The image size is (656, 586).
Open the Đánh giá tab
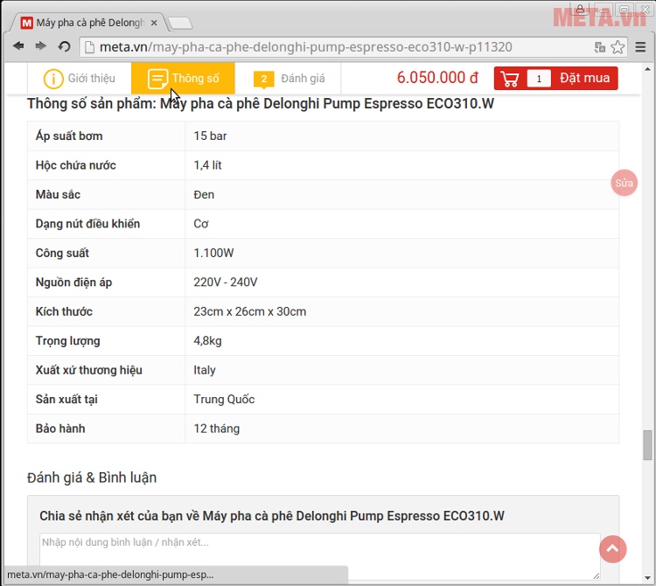coord(289,78)
